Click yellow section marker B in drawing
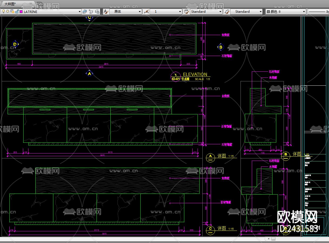 coord(221,47)
